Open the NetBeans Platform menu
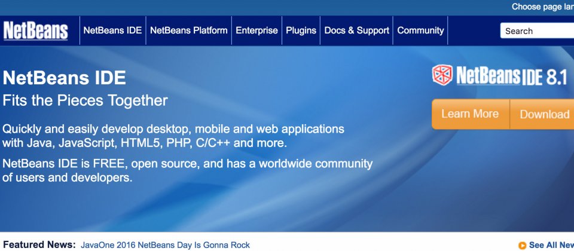 click(188, 30)
